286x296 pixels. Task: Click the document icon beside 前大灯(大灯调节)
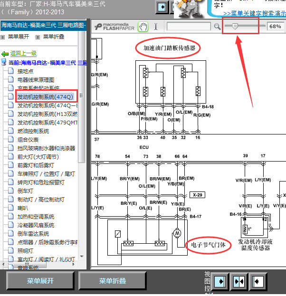pos(11,156)
